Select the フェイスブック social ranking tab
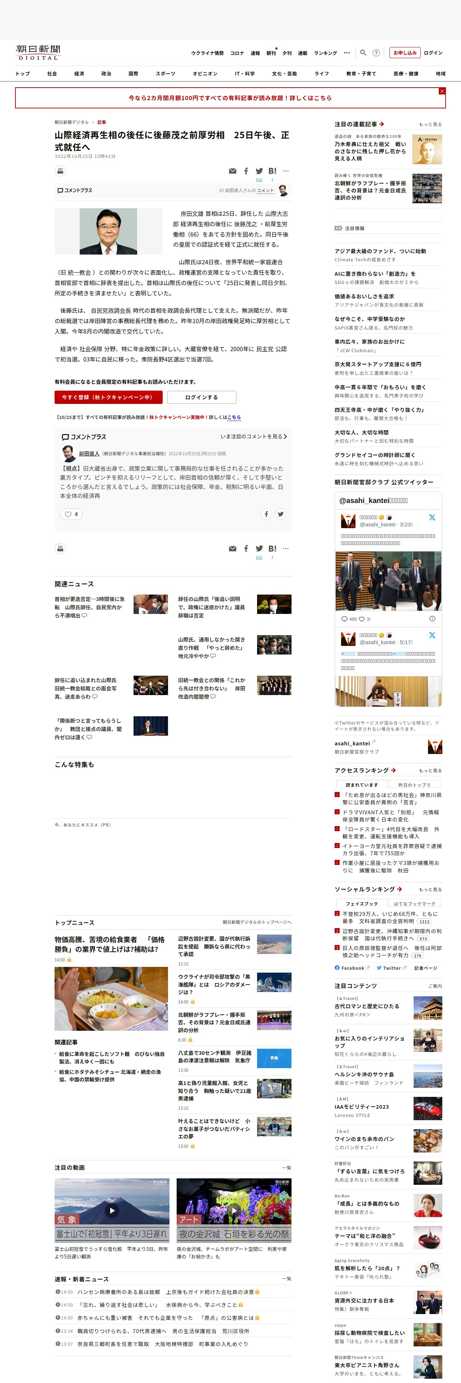 (362, 904)
